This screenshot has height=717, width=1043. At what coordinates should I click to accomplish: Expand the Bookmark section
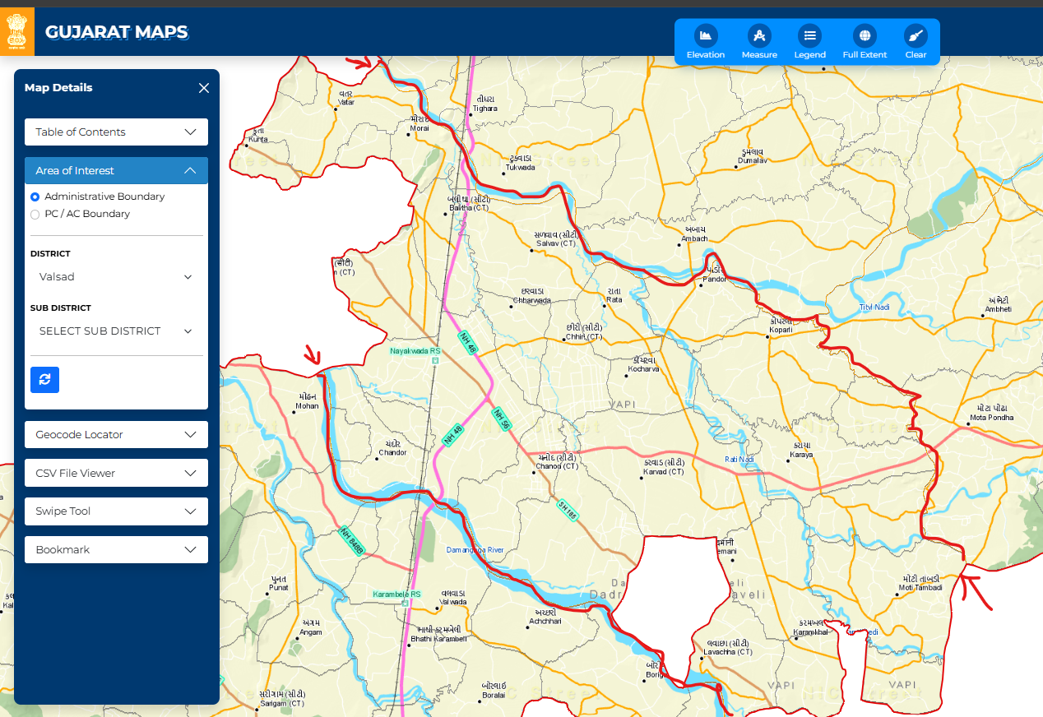click(116, 549)
